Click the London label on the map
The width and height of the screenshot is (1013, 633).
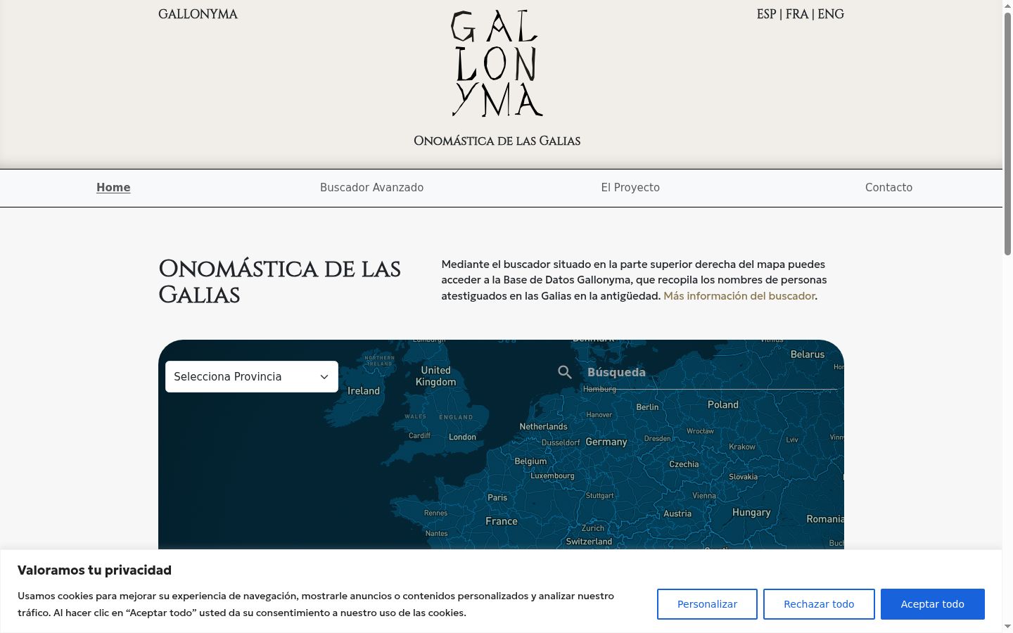click(462, 437)
